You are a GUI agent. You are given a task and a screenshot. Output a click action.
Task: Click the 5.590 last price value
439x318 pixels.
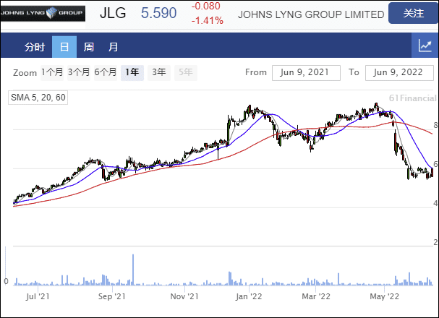158,13
